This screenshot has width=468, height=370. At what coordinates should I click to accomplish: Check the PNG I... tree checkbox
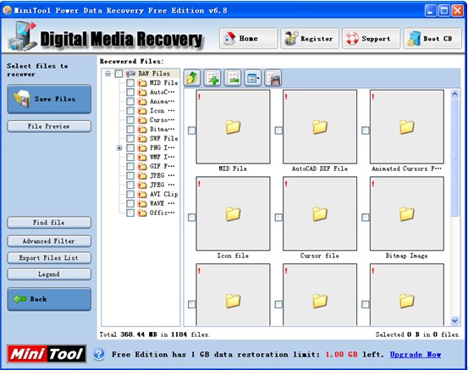pos(130,147)
